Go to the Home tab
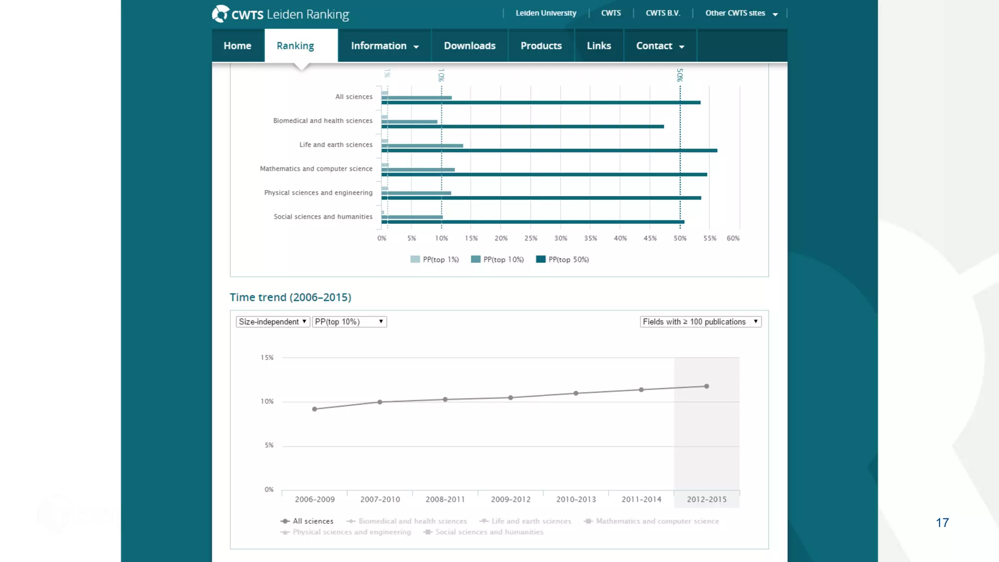Screen dimensions: 999x562 point(238,46)
